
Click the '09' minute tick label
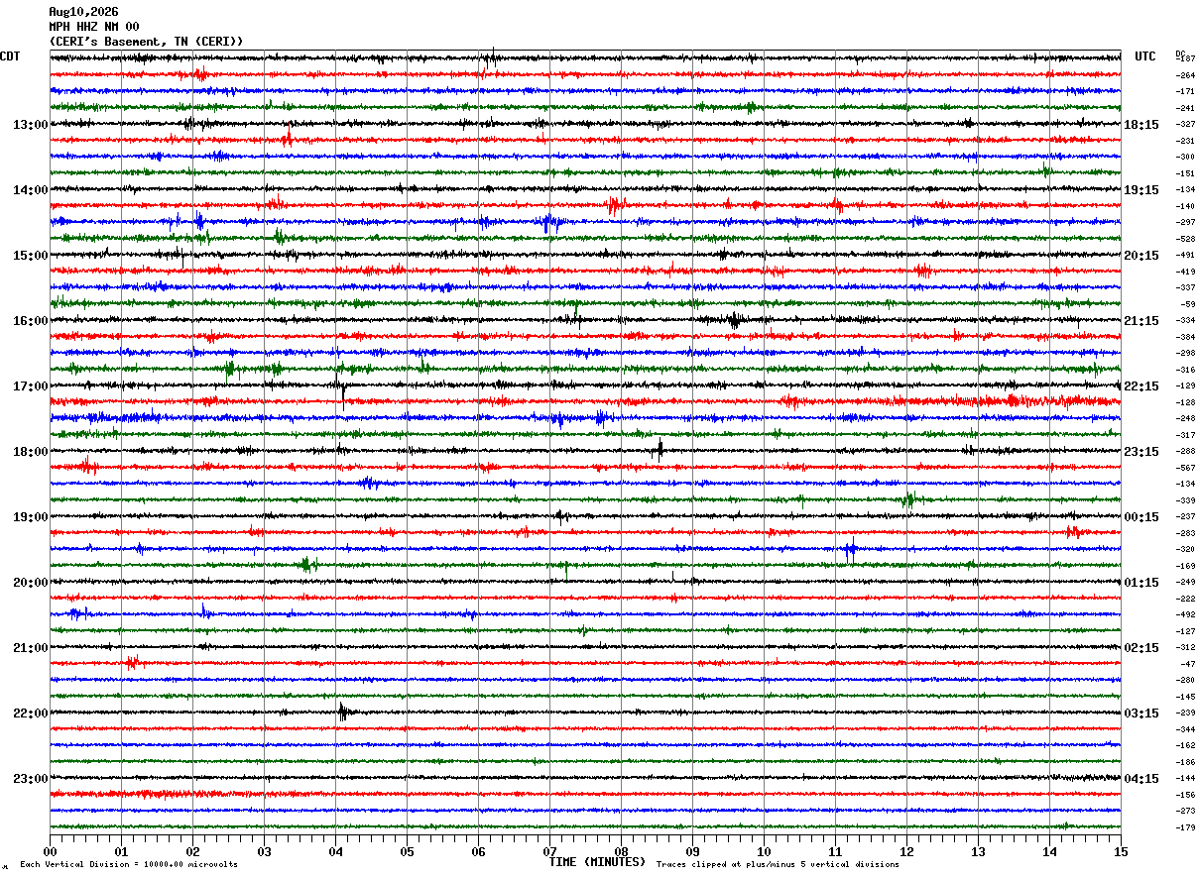[692, 851]
